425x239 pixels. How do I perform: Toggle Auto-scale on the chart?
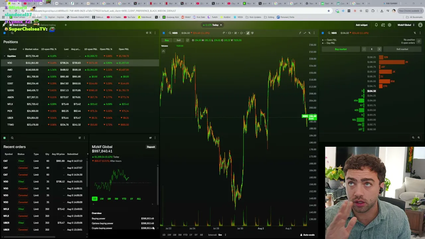tap(307, 235)
